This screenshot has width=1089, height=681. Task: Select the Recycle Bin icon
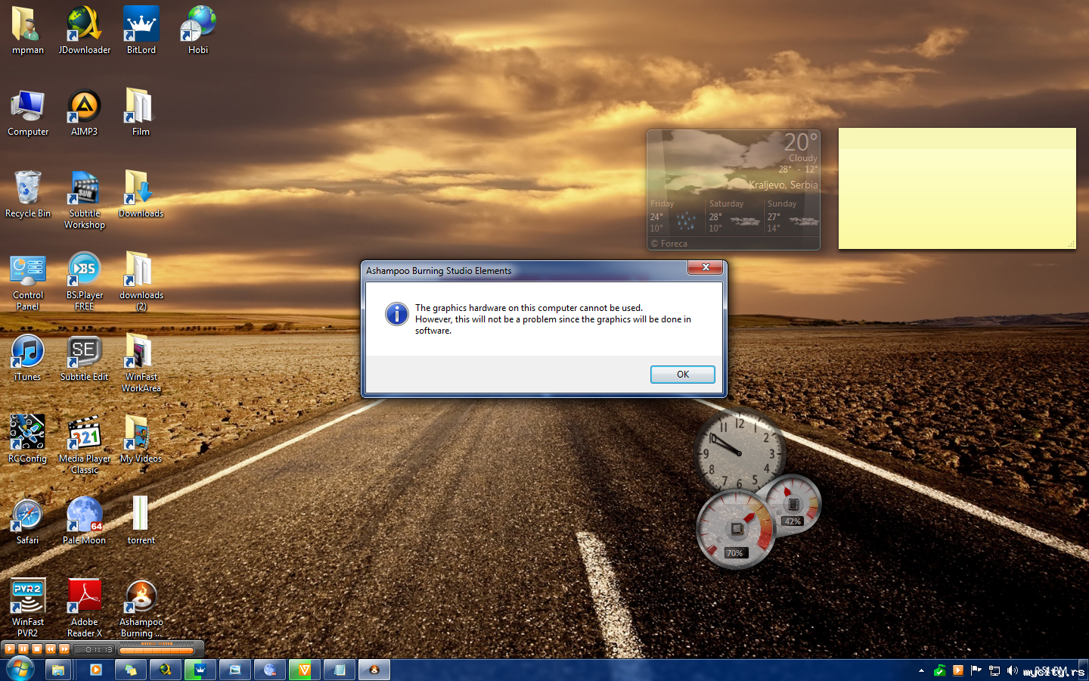click(28, 194)
